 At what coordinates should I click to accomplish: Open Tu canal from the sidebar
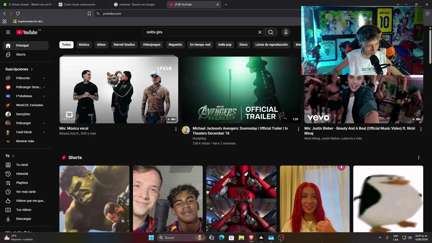pos(26,165)
